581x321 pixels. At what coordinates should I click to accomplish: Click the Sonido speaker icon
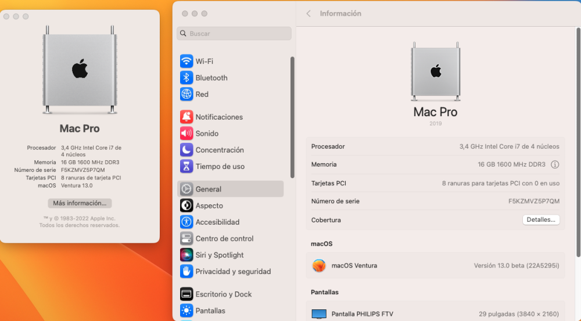click(187, 134)
